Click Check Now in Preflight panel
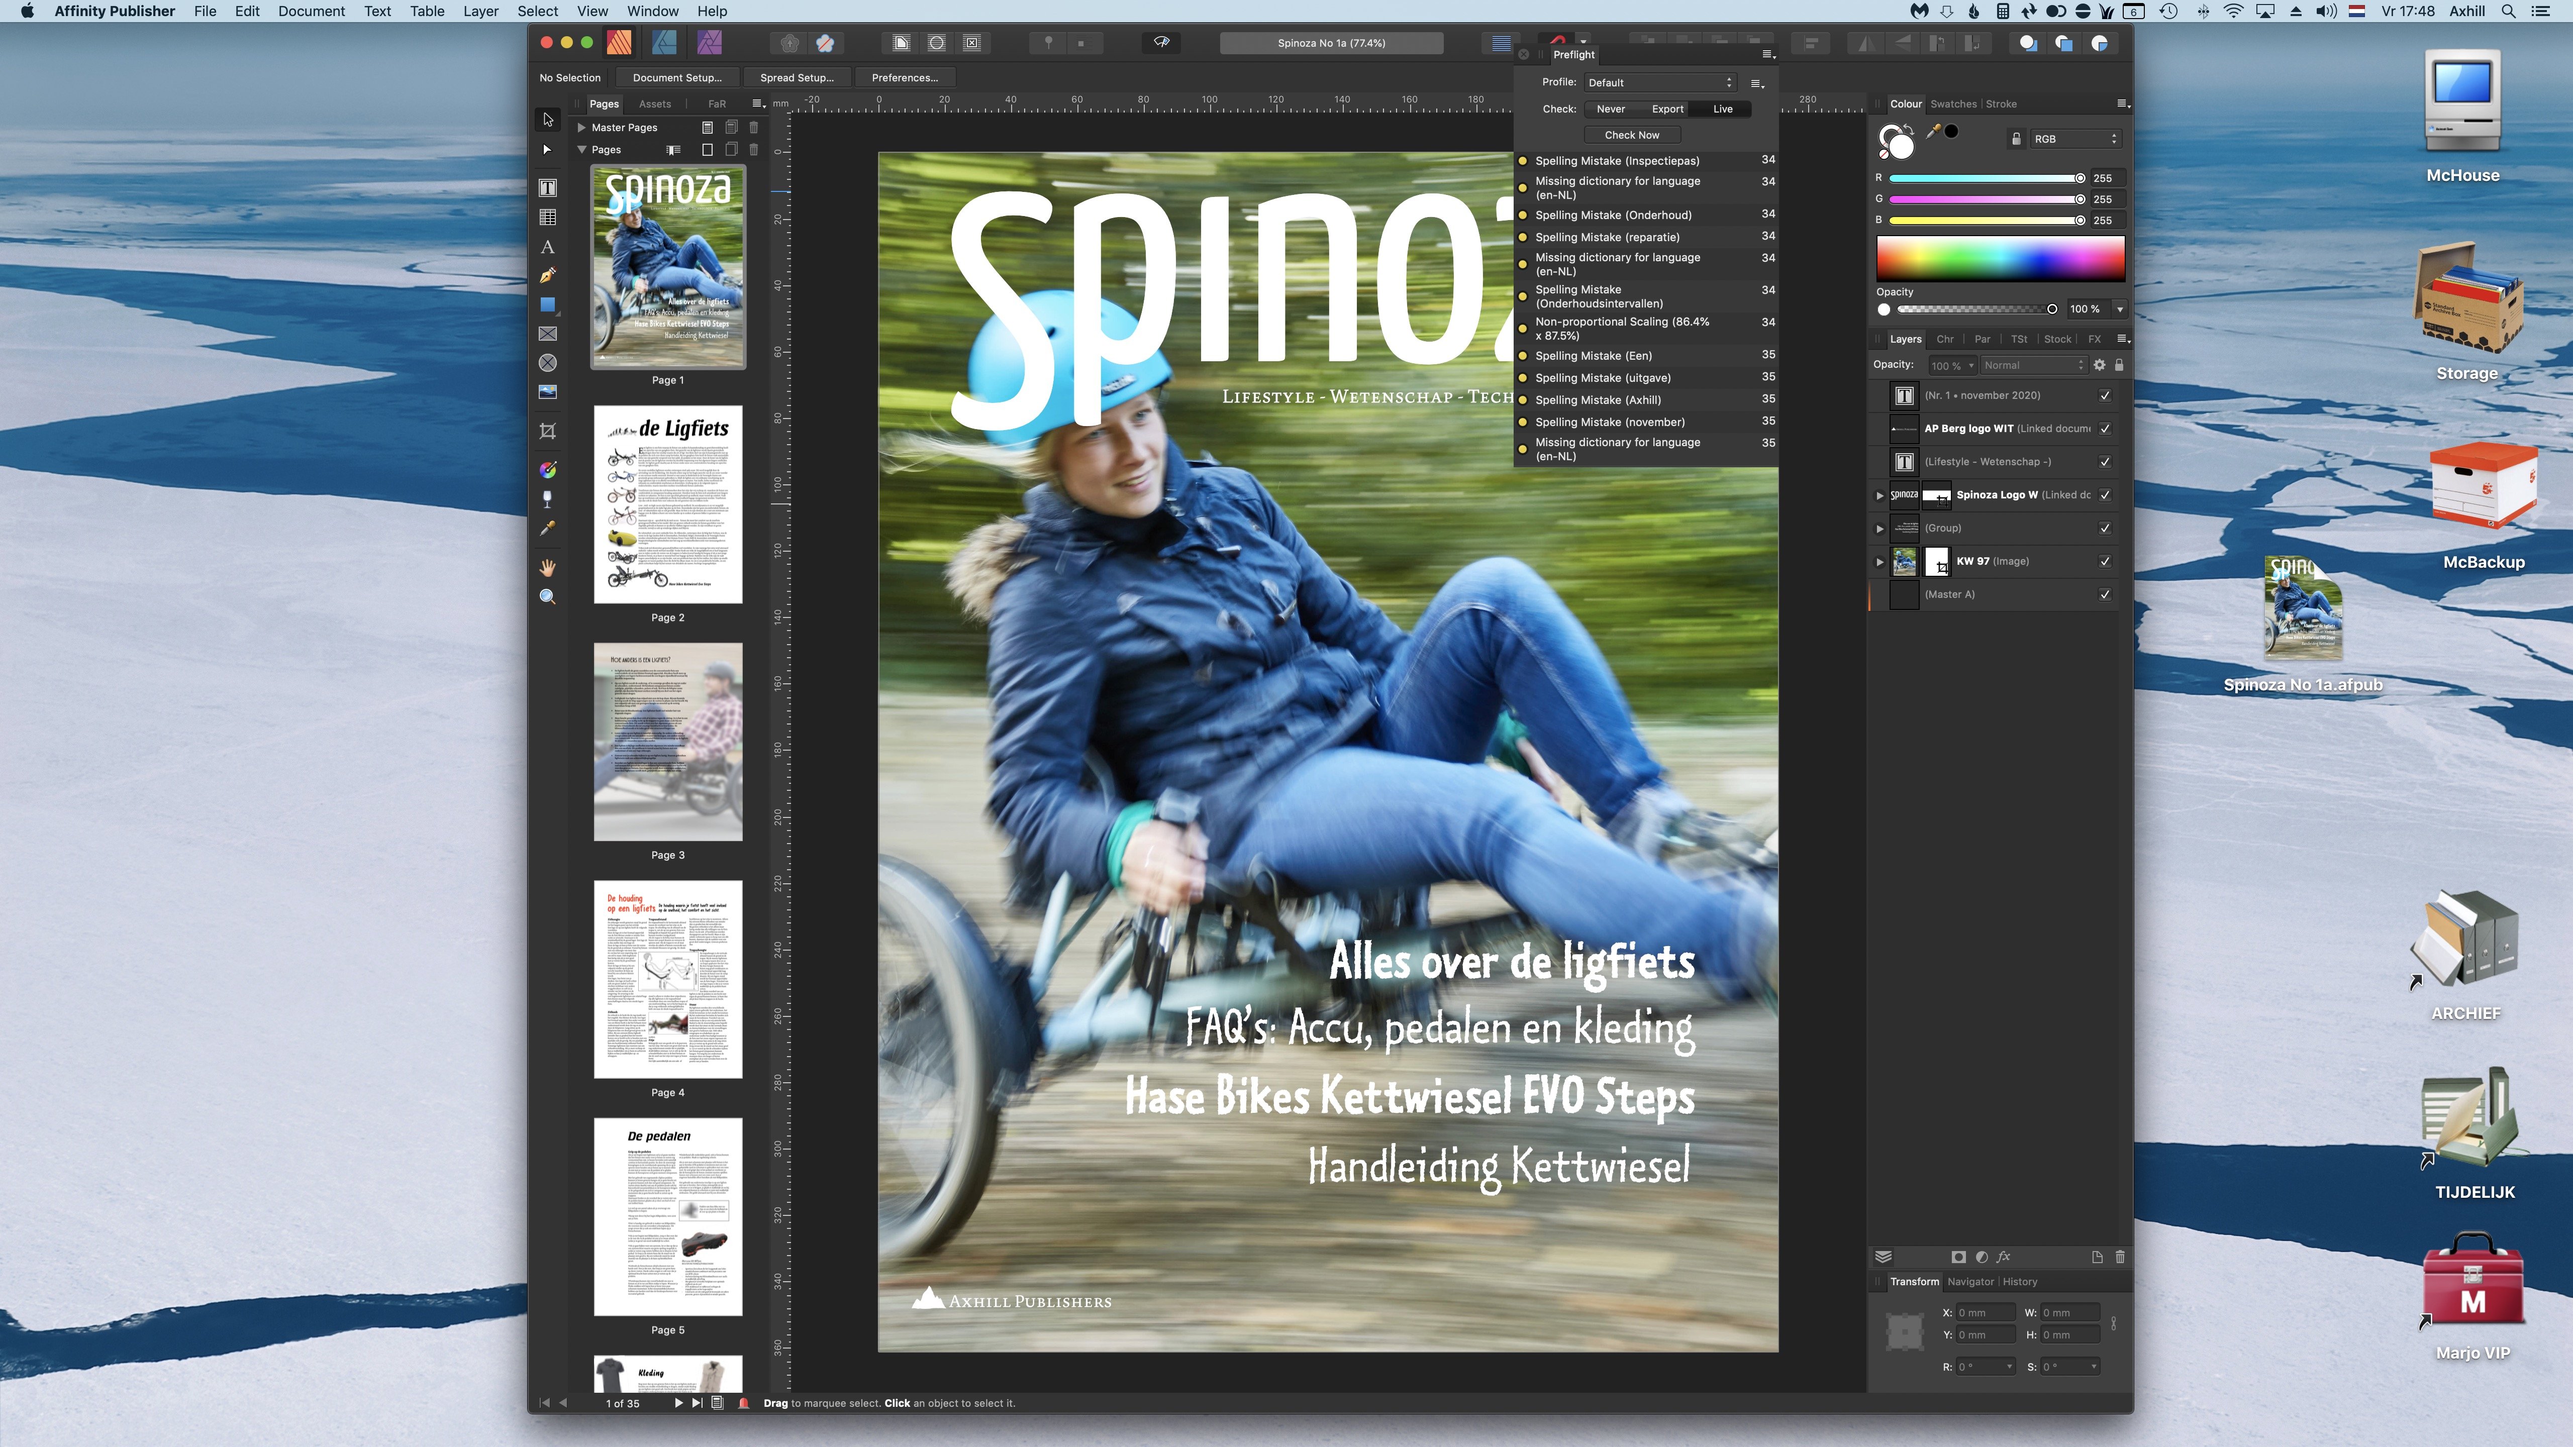Screen dimensions: 2573x1447 coord(1632,135)
